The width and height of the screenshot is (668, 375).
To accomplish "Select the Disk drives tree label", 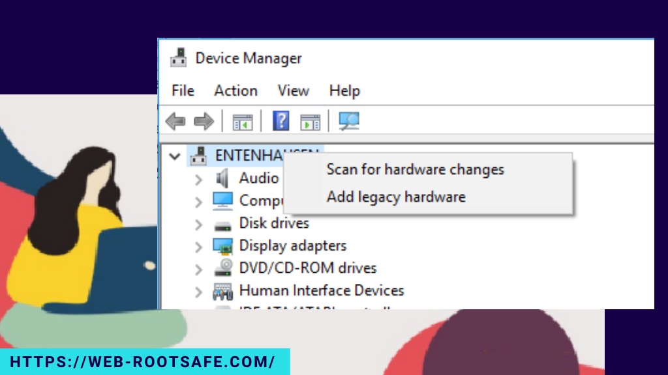I will point(274,223).
